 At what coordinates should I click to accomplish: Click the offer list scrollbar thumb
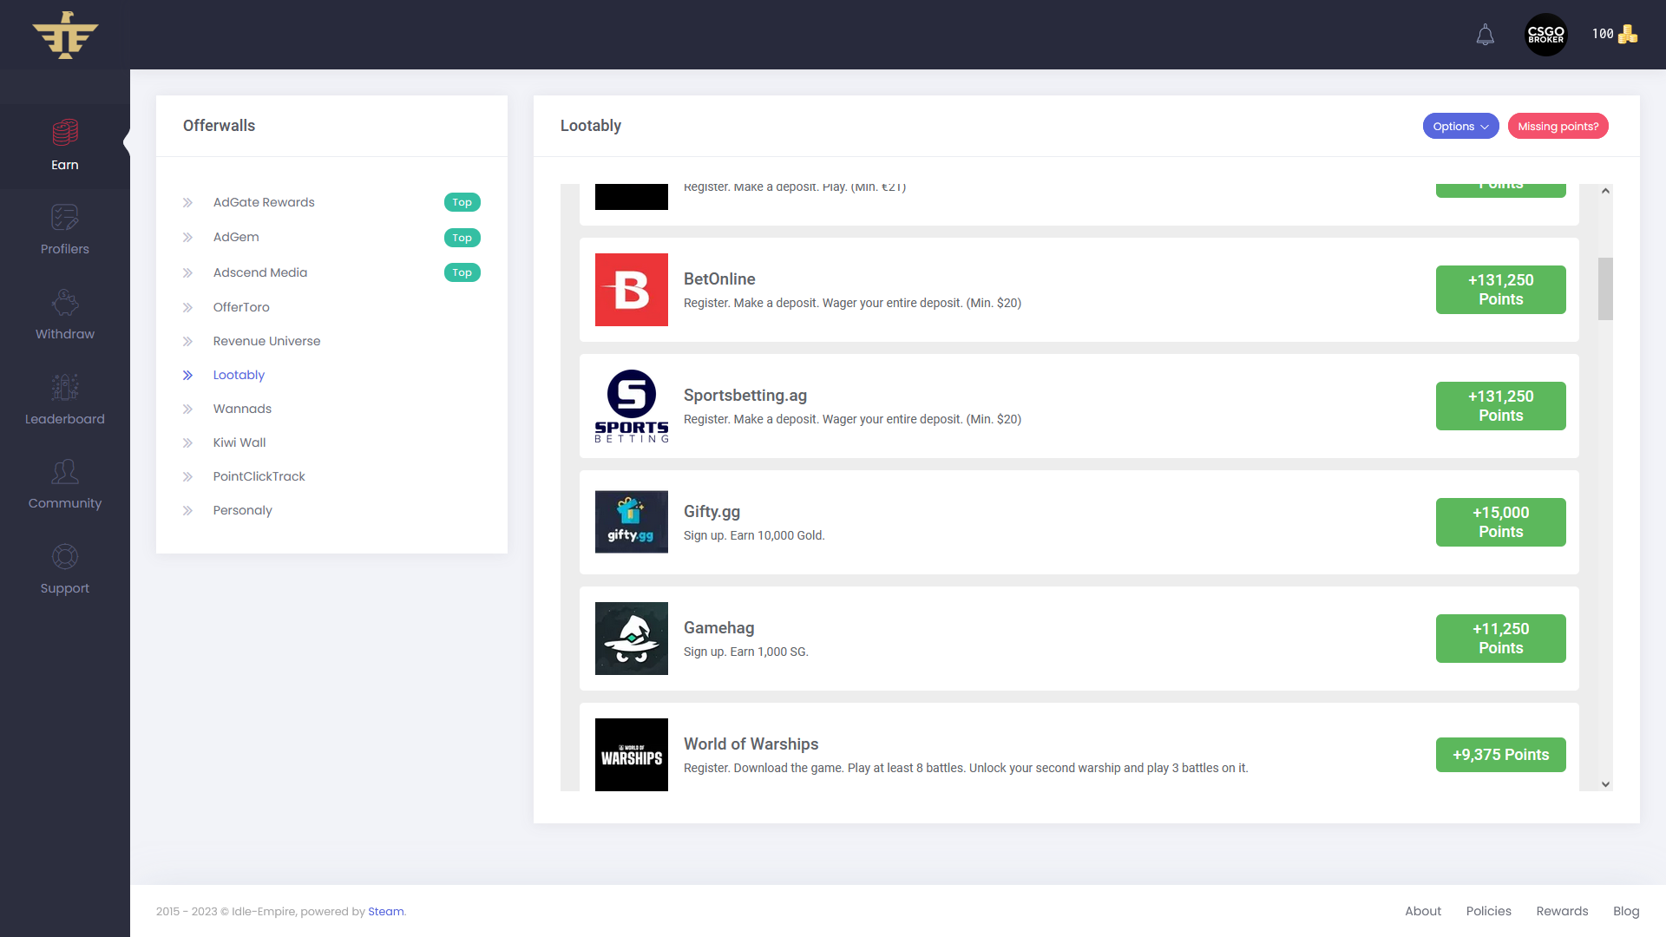click(x=1605, y=288)
